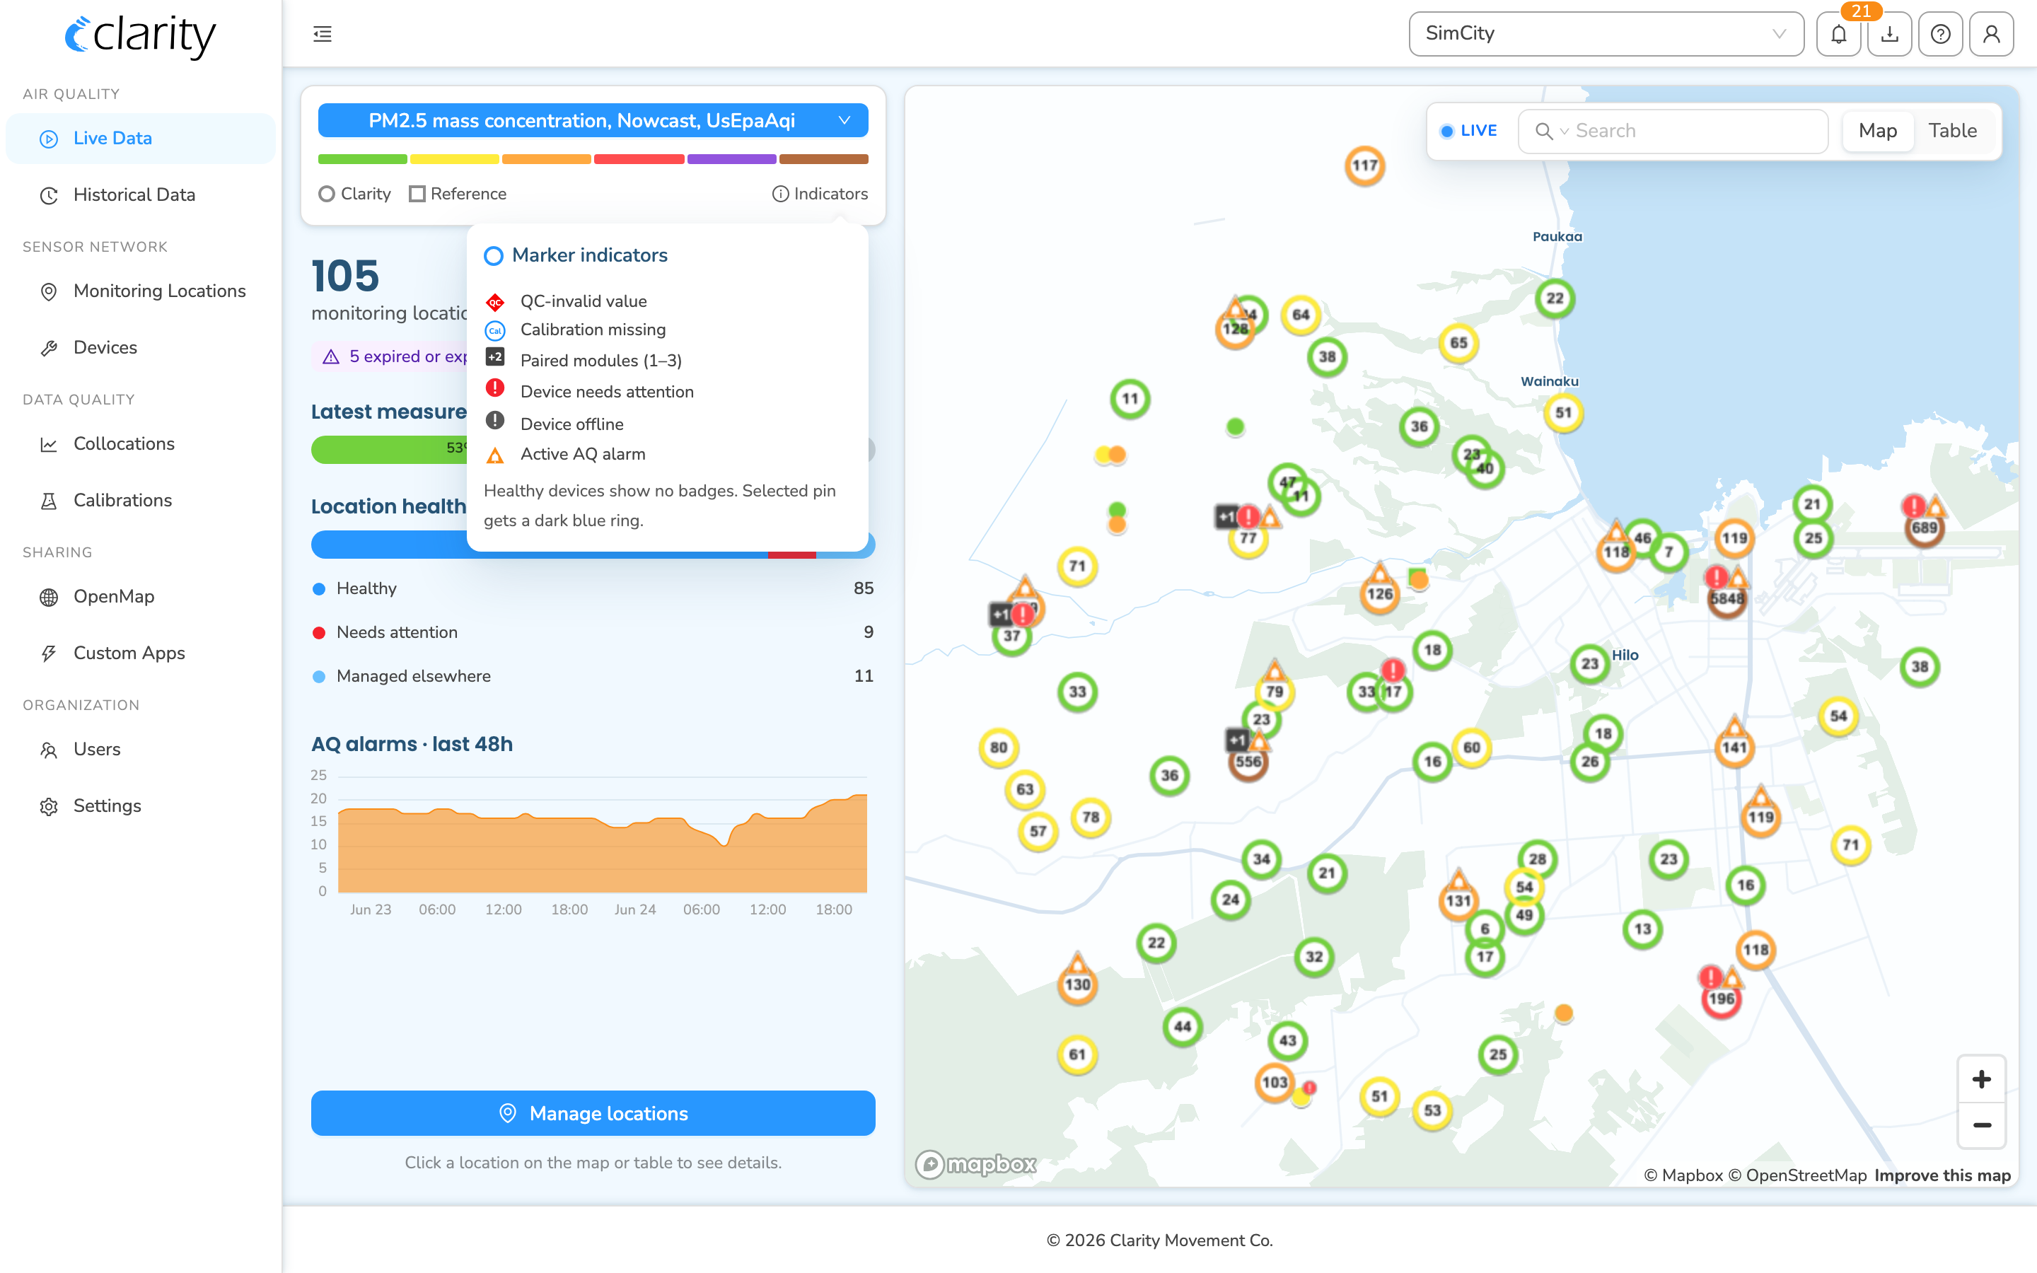Click the green AQI scale swatch
The image size is (2037, 1273).
tap(362, 159)
